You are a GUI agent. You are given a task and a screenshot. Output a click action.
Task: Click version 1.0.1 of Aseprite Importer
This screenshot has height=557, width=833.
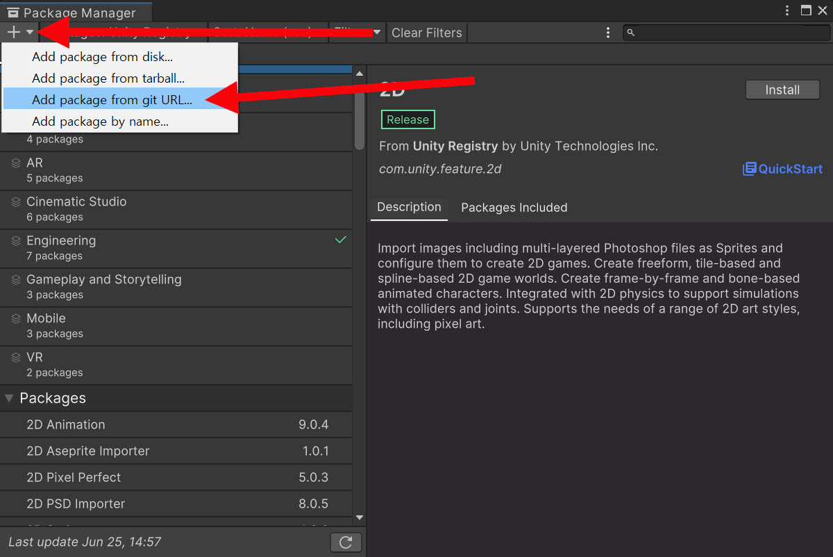tap(315, 451)
